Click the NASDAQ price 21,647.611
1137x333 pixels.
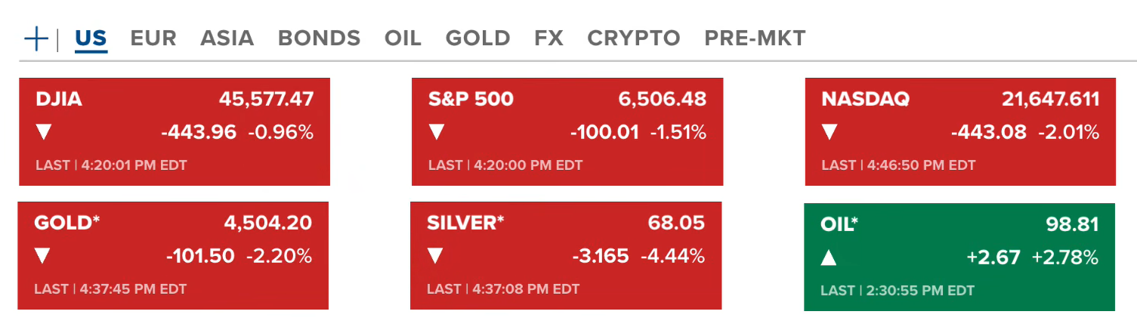click(x=1050, y=99)
